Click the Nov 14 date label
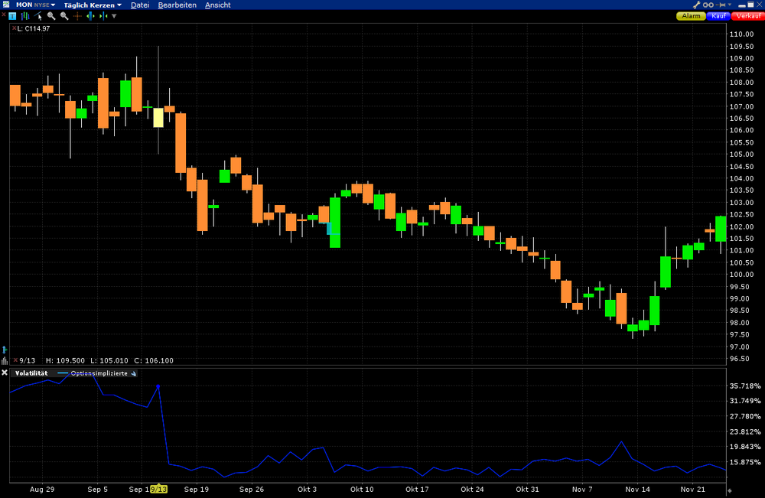The height and width of the screenshot is (498, 765). 638,490
